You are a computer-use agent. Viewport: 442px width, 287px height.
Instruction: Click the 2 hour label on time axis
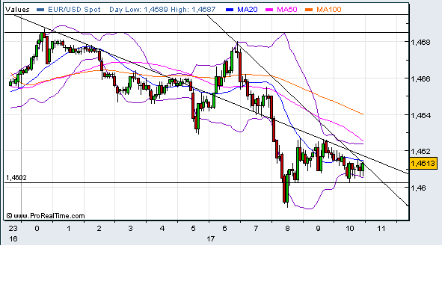click(x=99, y=229)
